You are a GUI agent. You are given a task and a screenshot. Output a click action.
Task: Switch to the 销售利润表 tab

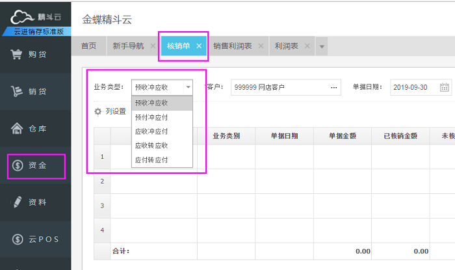click(x=233, y=46)
